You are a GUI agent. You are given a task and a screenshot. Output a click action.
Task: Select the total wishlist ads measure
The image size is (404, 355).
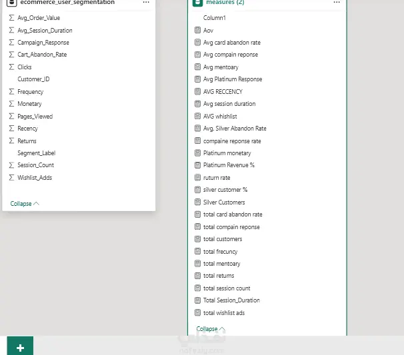(x=224, y=313)
